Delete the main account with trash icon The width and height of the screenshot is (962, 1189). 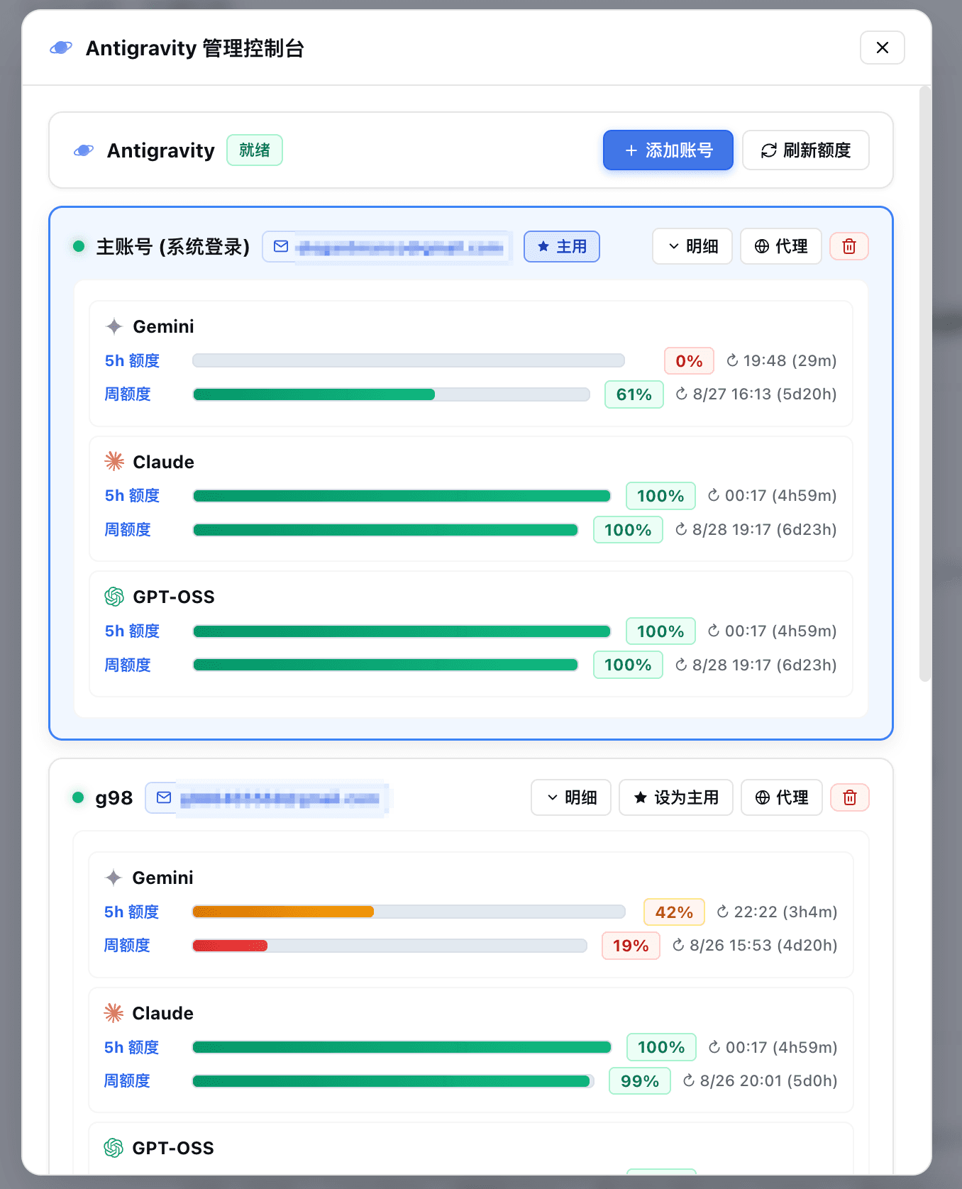coord(849,246)
